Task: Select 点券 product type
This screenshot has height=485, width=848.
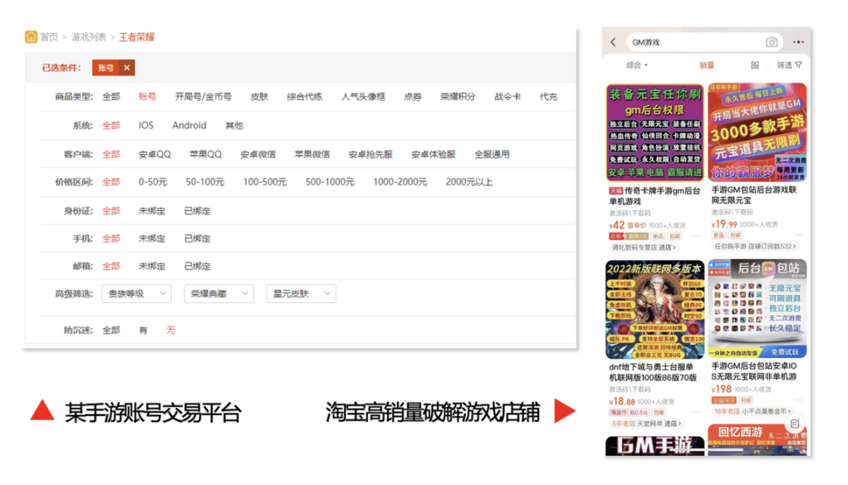Action: point(413,97)
